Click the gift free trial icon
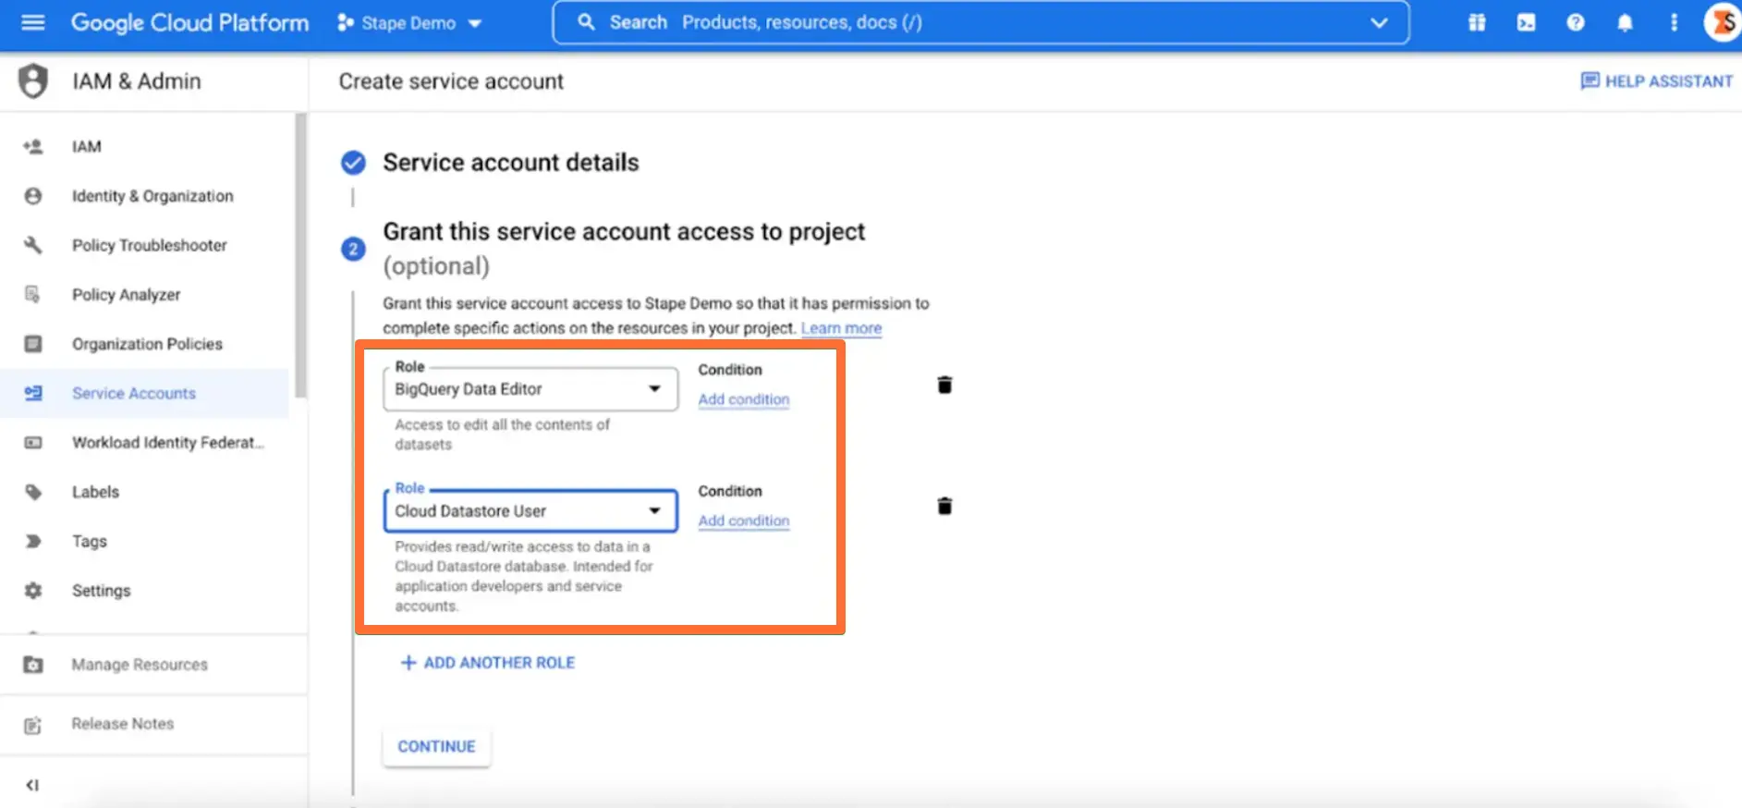Image resolution: width=1742 pixels, height=808 pixels. click(x=1477, y=22)
